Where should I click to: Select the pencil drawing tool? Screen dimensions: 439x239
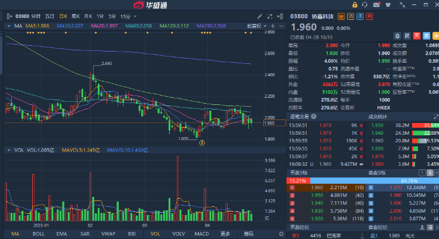[x=260, y=16]
